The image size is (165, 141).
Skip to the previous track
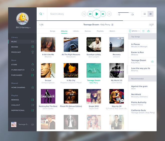click(90, 14)
